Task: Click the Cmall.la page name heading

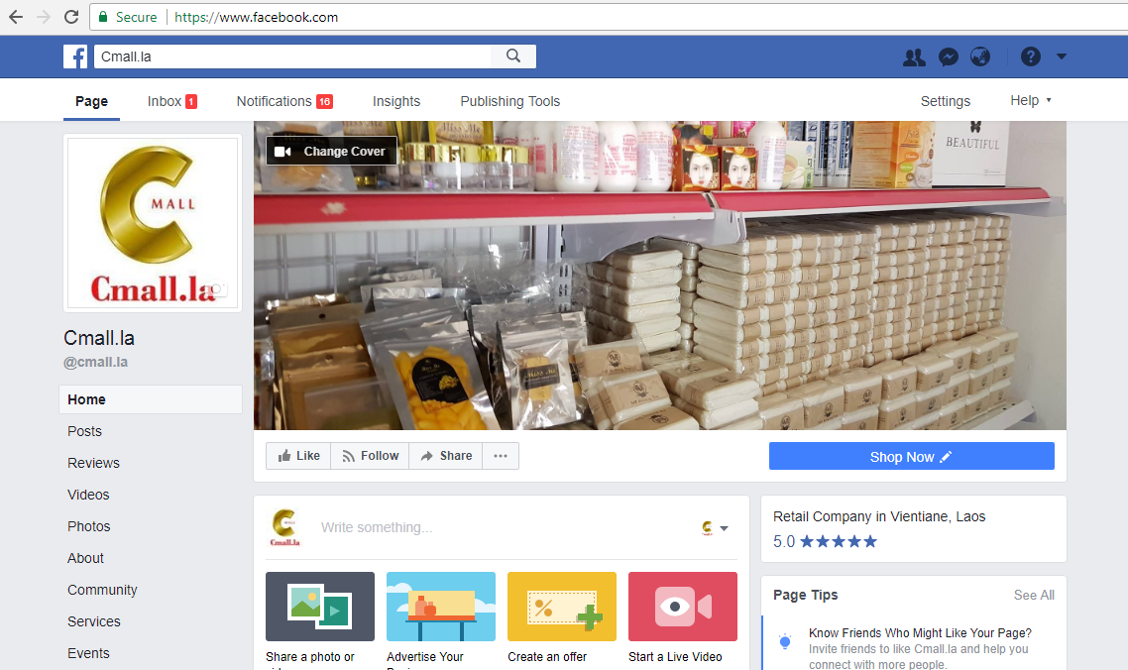Action: (x=98, y=338)
